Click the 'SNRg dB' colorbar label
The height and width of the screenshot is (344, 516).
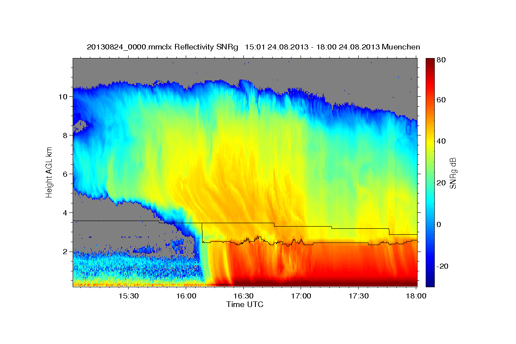click(x=453, y=173)
